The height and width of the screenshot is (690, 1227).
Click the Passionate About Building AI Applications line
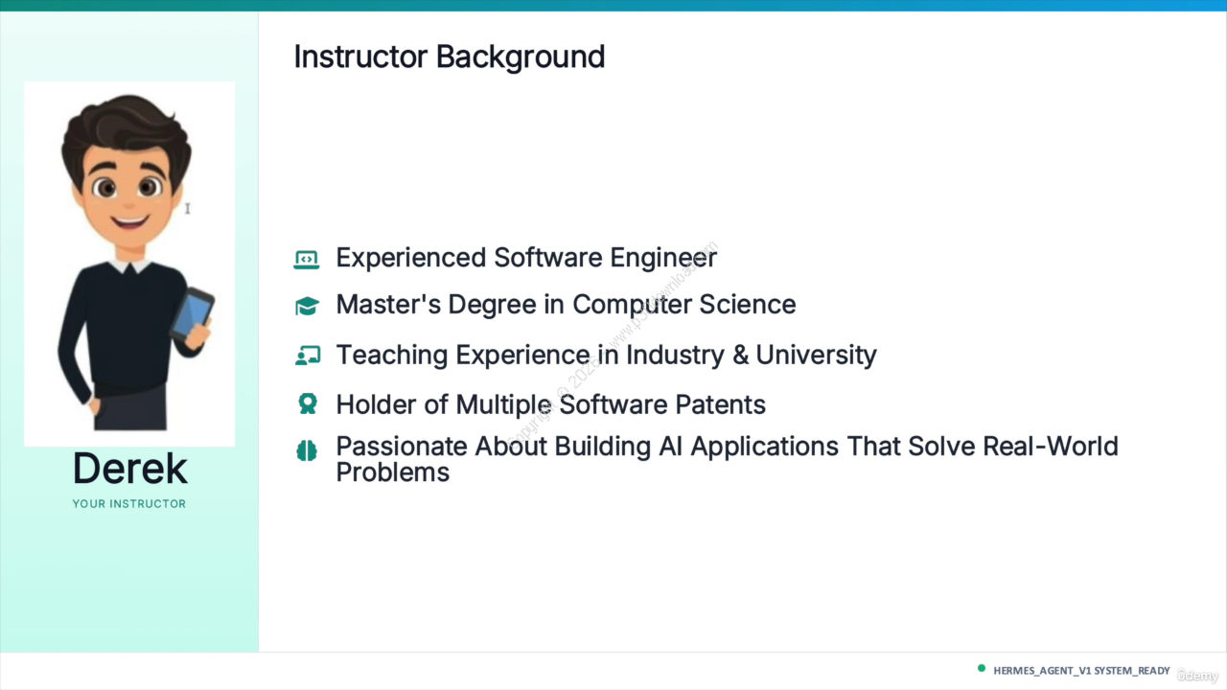point(727,459)
